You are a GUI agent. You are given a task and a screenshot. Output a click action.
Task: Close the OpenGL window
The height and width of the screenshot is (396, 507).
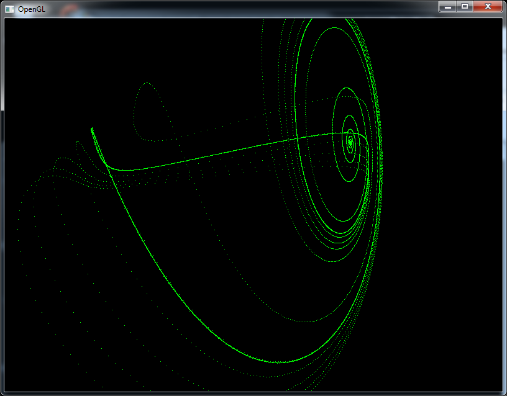click(x=488, y=6)
